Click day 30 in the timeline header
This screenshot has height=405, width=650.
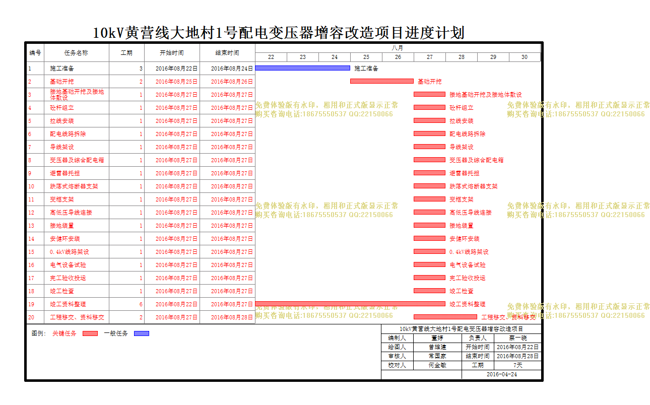[x=525, y=57]
